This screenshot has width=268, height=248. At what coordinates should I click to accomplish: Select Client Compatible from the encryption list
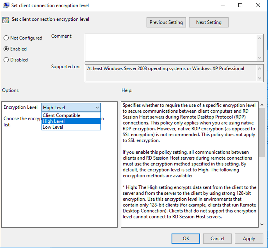pyautogui.click(x=61, y=115)
